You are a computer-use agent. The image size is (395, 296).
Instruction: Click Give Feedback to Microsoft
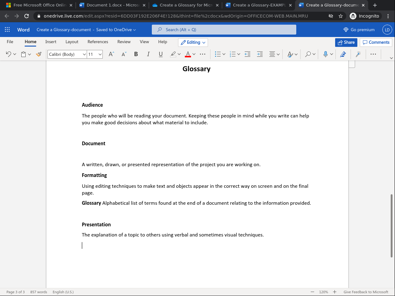[366, 292]
